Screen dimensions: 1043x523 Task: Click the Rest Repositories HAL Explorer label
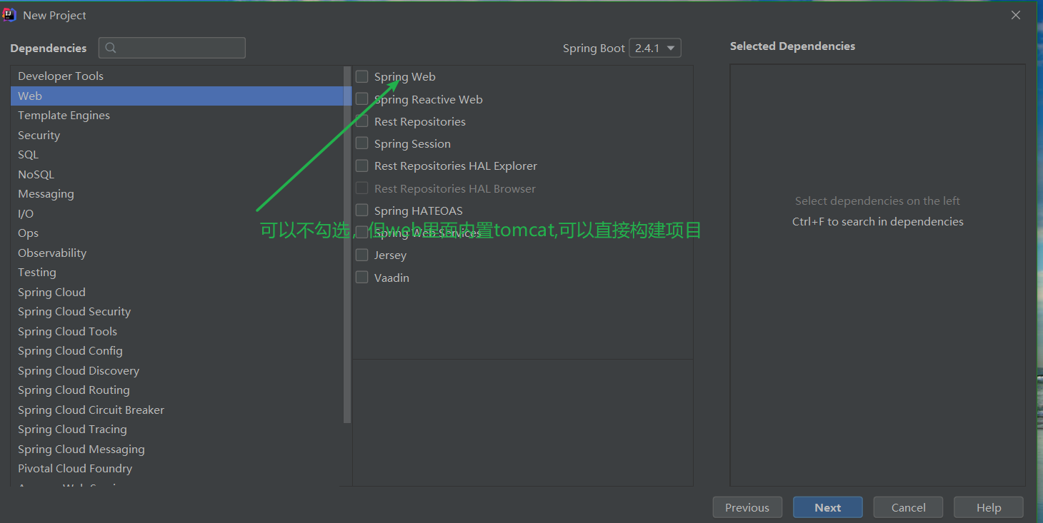pos(456,166)
